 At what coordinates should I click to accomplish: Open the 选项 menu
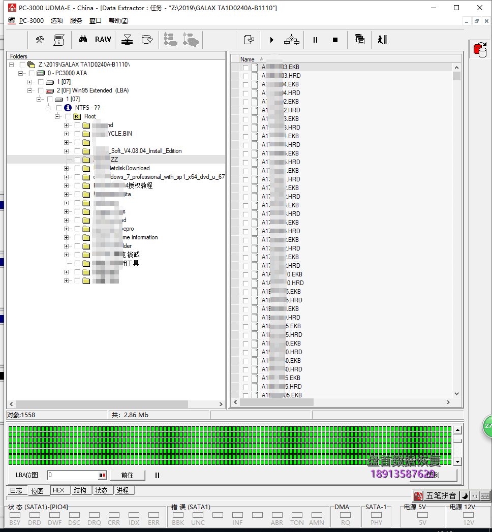point(56,21)
